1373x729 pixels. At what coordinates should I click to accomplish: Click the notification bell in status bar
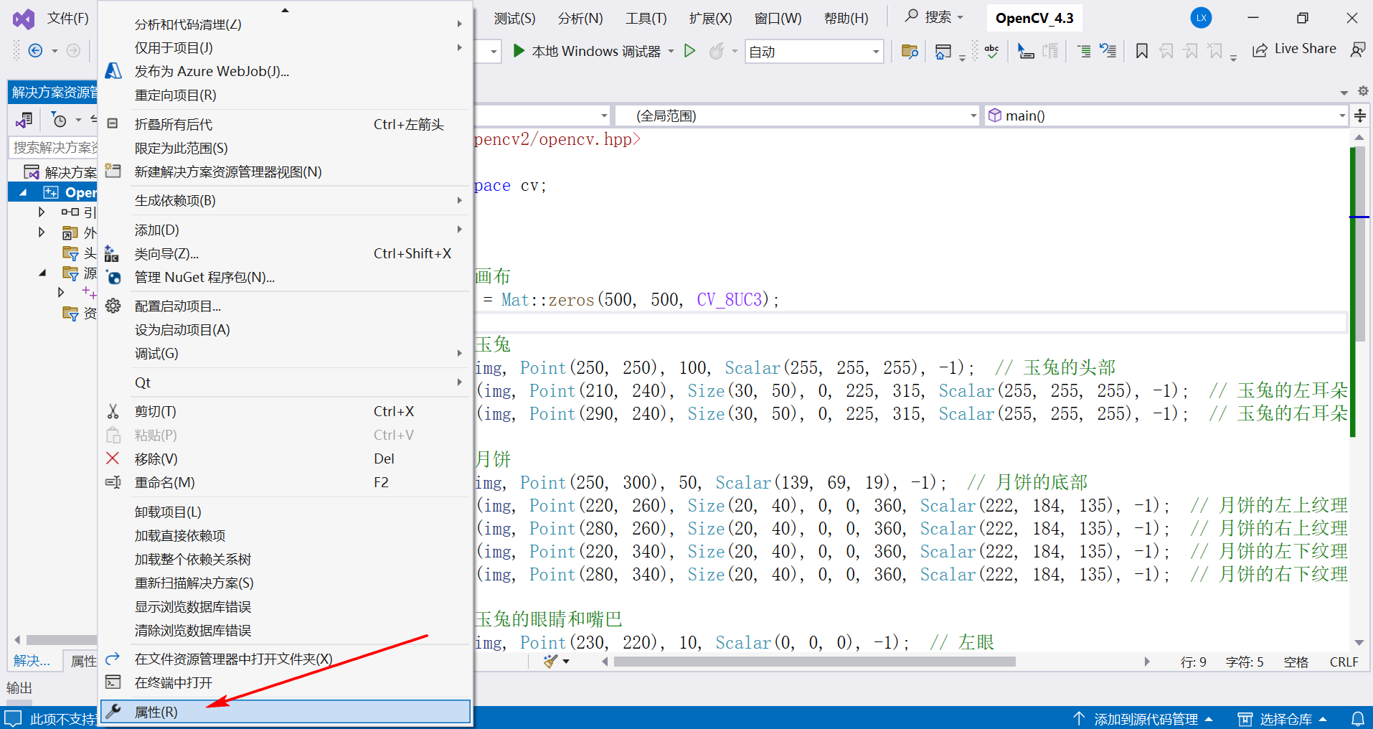[1358, 719]
